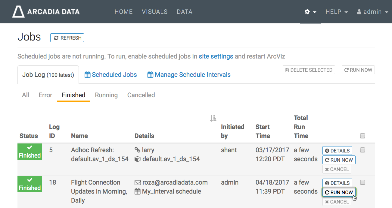Check the checkbox for log ID 5
392x208 pixels.
tap(362, 150)
